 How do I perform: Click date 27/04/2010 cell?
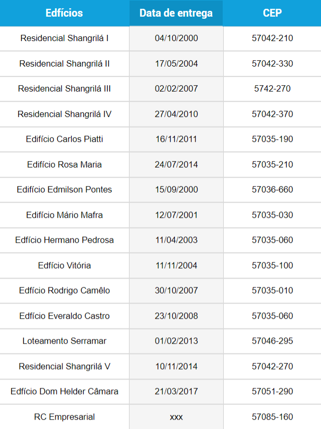pos(176,114)
